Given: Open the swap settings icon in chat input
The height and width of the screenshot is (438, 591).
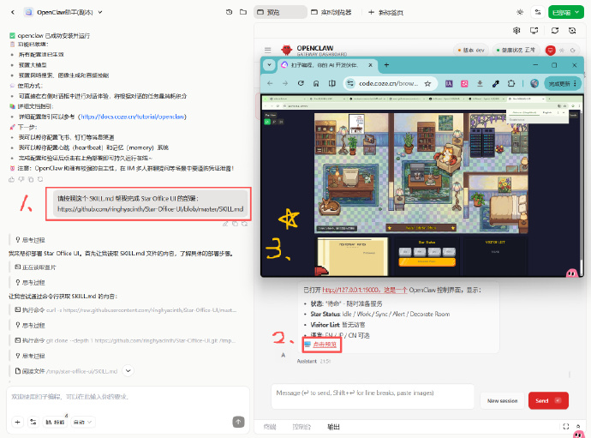Looking at the screenshot, I should pos(33,423).
